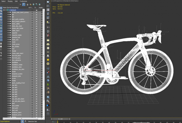This screenshot has height=123, width=182.
Task: Select the Isospeed_system row
Action: point(17,74)
